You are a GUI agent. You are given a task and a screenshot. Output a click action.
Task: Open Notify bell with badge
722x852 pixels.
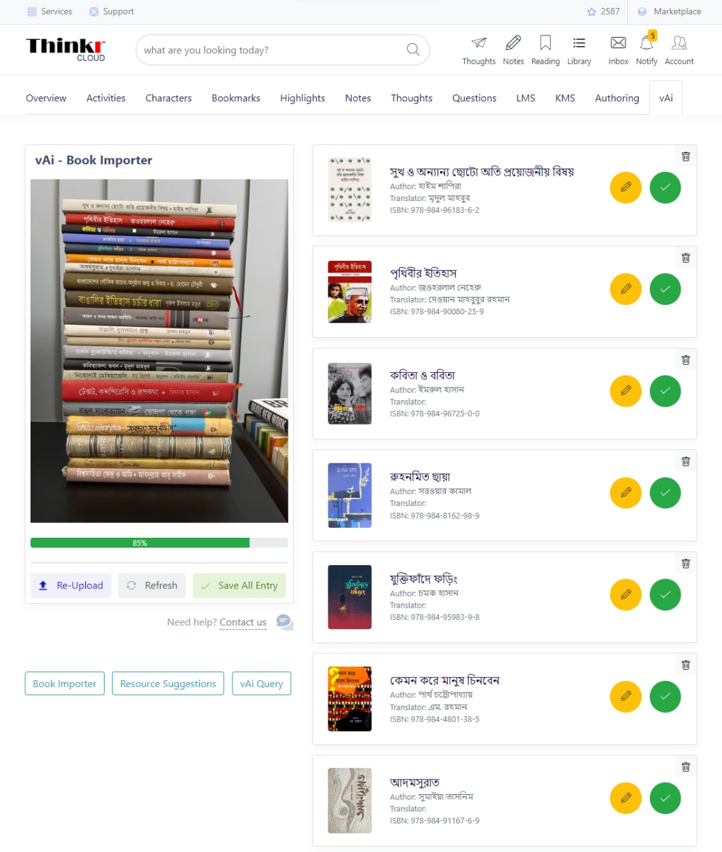point(647,42)
